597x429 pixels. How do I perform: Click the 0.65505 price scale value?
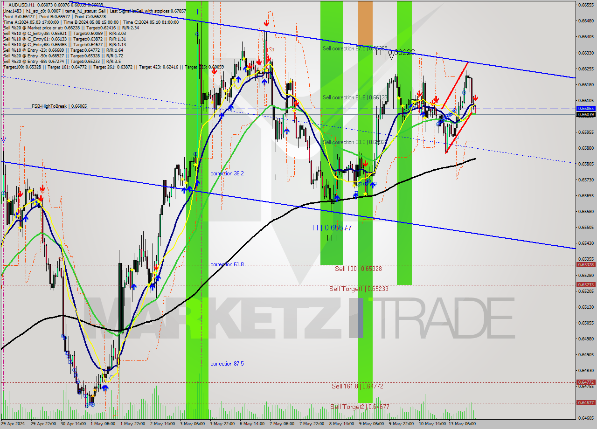[x=586, y=227]
